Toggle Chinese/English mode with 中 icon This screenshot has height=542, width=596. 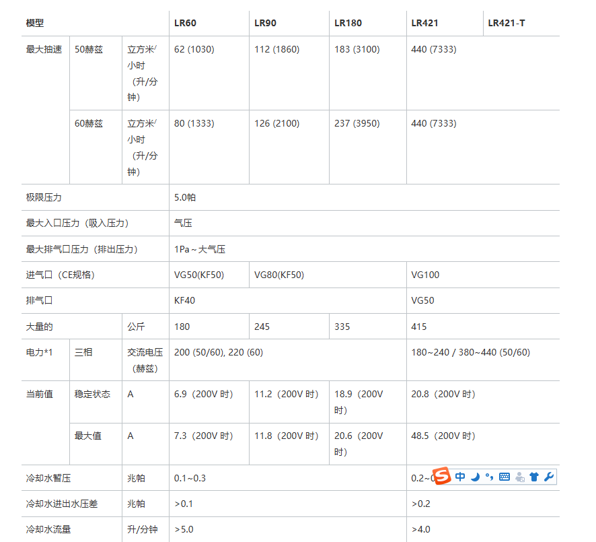[460, 477]
